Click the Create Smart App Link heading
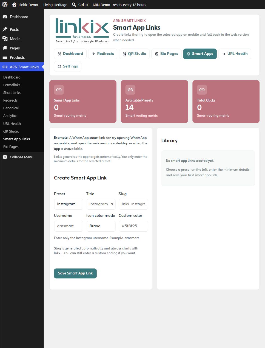Image resolution: width=265 pixels, height=348 pixels. 80,178
